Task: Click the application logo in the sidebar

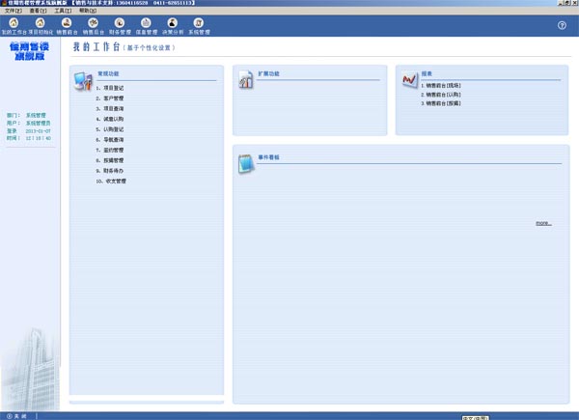Action: tap(29, 51)
